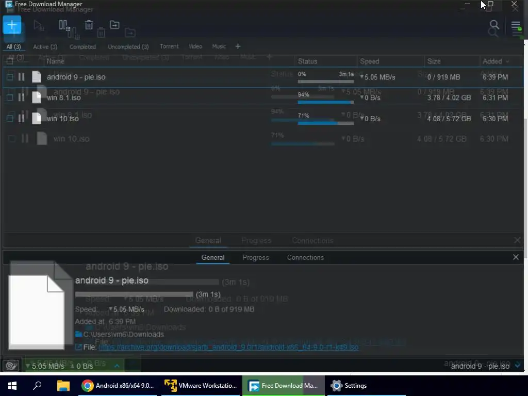The image size is (528, 396).
Task: Open Windows taskbar search
Action: coord(37,386)
